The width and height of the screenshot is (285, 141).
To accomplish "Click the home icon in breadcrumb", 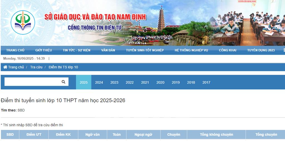I will 5,67.
